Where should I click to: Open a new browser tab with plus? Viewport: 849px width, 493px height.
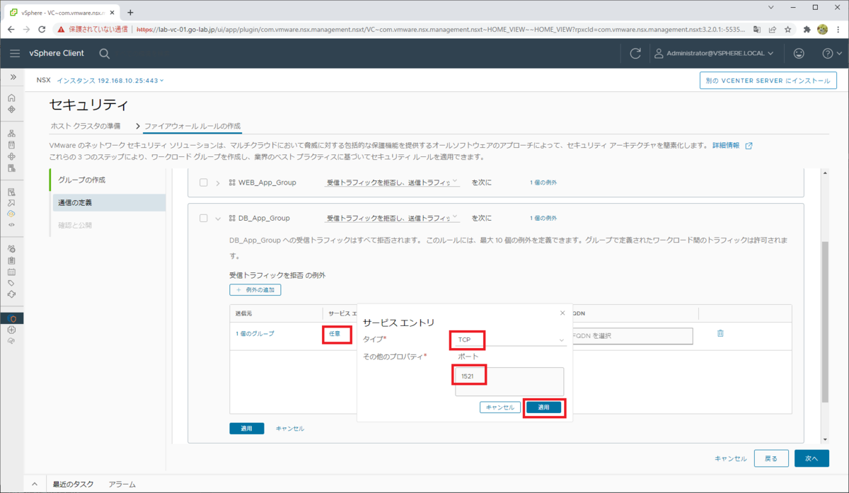click(x=130, y=12)
